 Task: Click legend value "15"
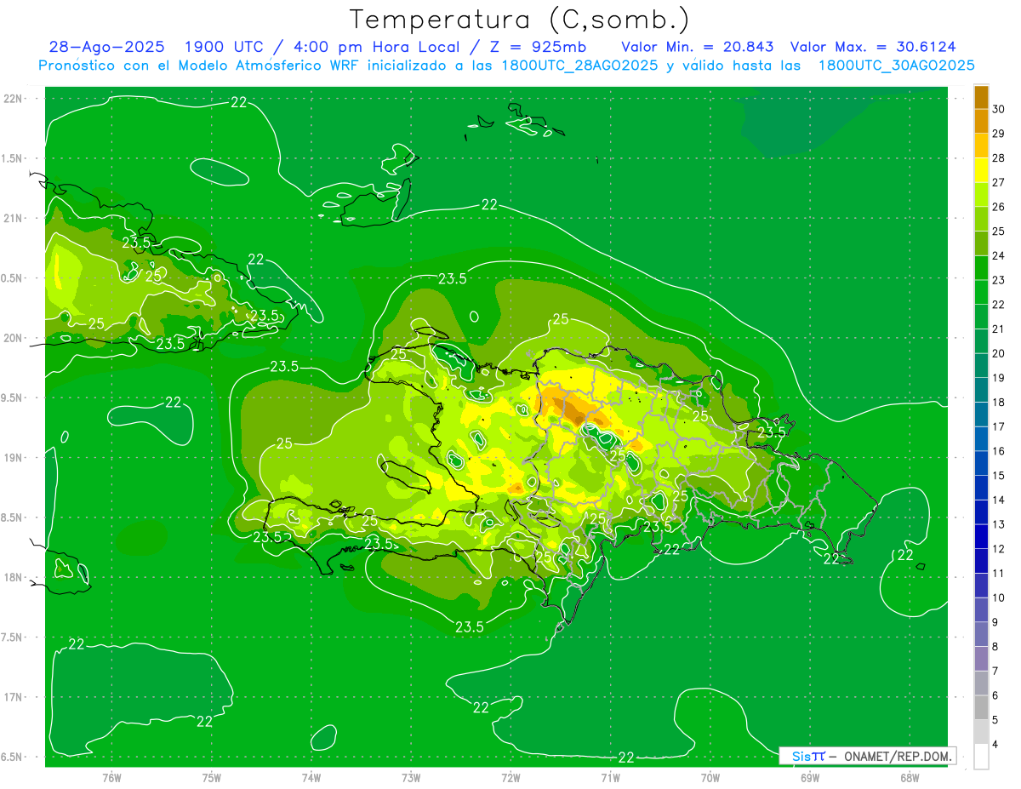999,475
